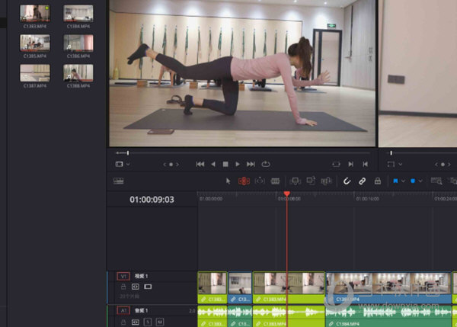Image resolution: width=457 pixels, height=327 pixels.
Task: Select the teal C1384.MP4 audio clip
Action: [388, 316]
